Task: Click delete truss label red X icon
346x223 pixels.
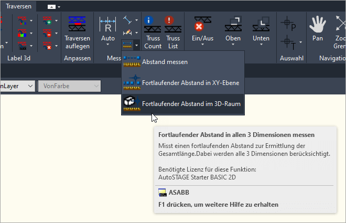Action: [47, 46]
